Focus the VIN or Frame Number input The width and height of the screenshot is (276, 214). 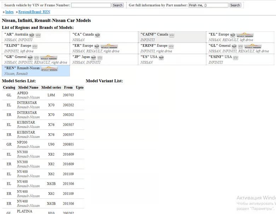[x=91, y=5]
